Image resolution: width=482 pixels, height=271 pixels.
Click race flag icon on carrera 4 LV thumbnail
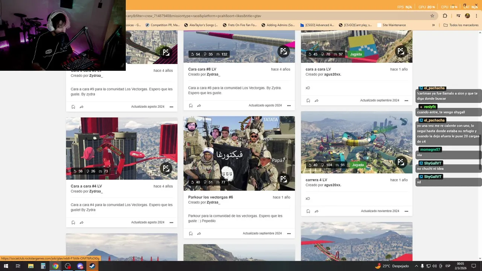click(x=401, y=162)
